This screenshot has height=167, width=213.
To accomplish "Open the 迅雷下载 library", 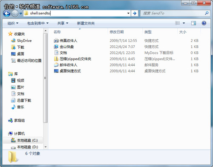I will coord(21,100).
